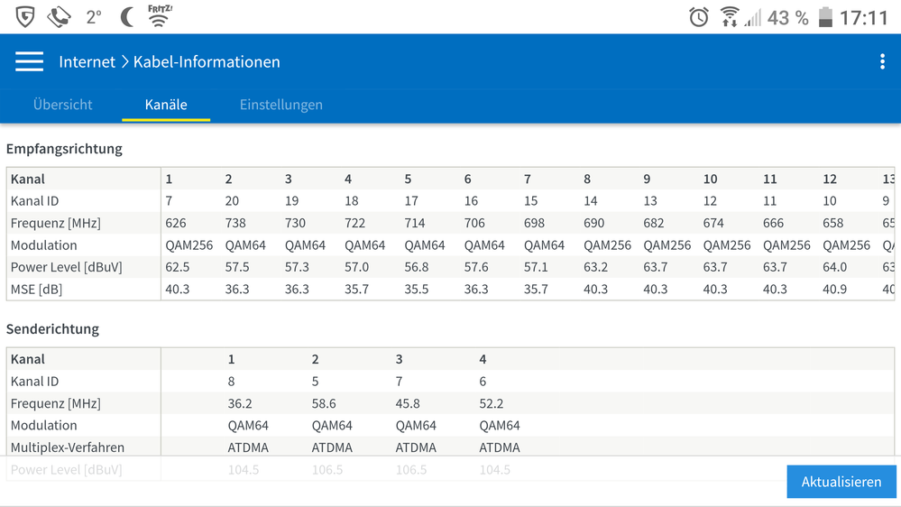Tap the clock showing 17:11
Screen dimensions: 901x507
864,17
